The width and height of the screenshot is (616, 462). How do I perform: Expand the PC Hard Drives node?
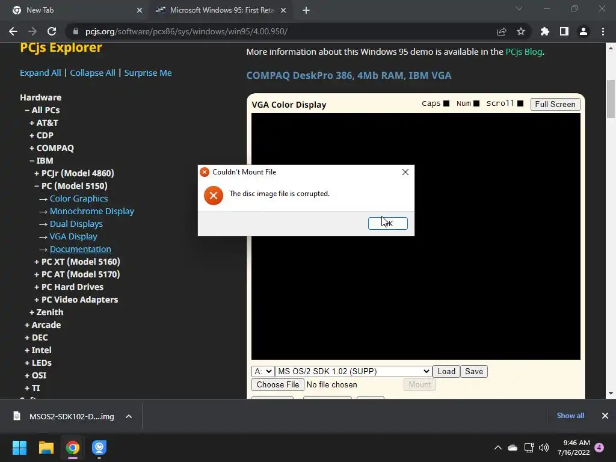tap(69, 287)
